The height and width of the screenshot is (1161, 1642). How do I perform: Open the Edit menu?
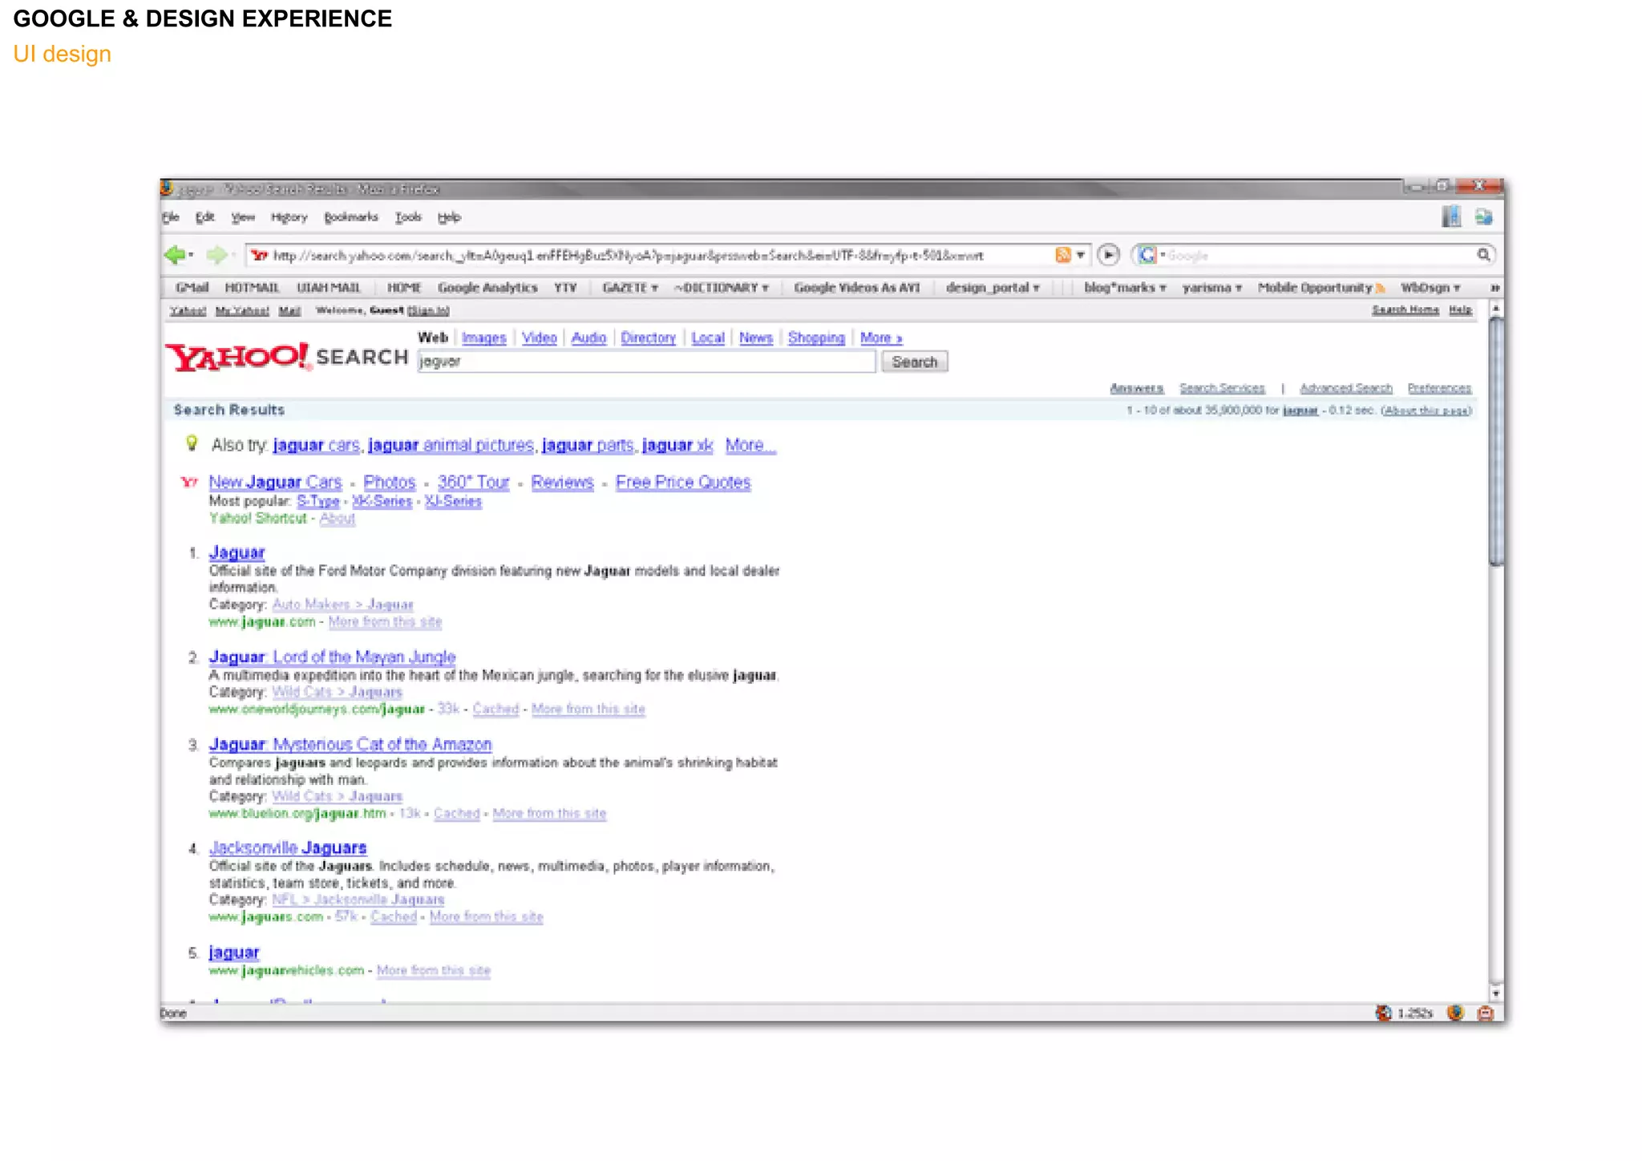tap(205, 217)
